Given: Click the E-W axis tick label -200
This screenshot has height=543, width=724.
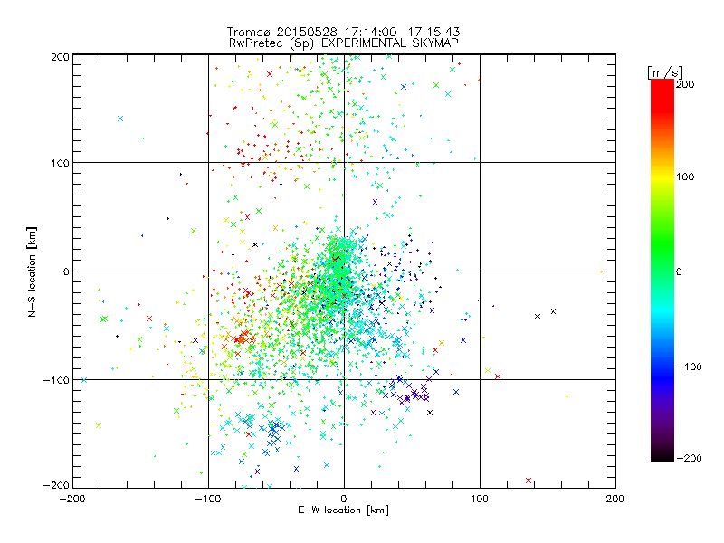Looking at the screenshot, I should 72,499.
